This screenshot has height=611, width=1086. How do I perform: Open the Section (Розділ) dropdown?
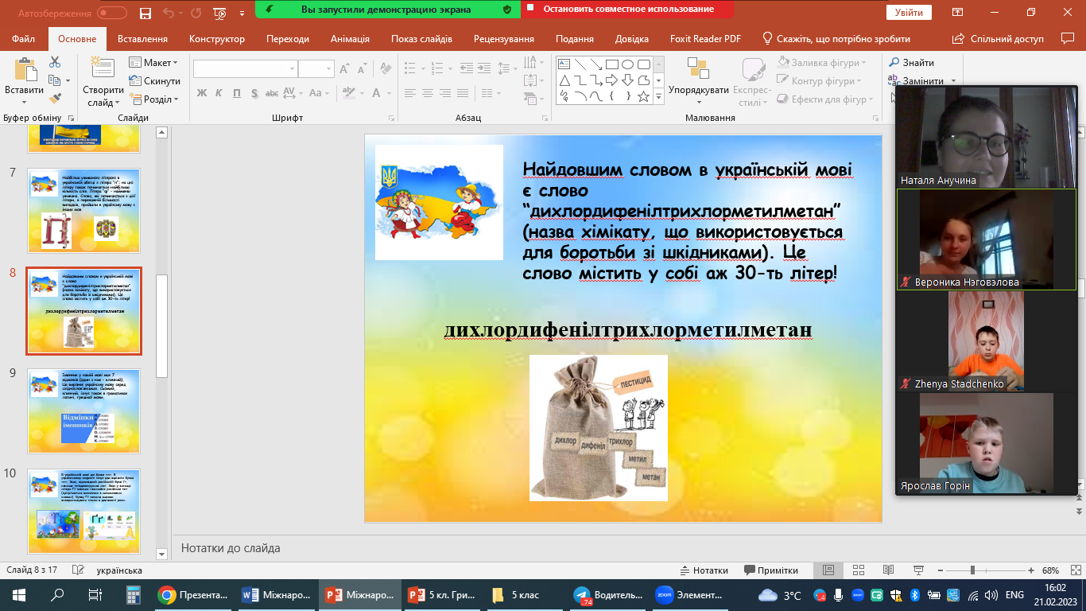[x=154, y=99]
